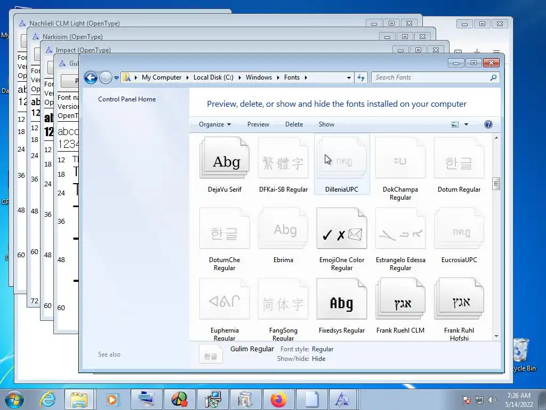The image size is (546, 410).
Task: Expand the arrow after My Computer in breadcrumb
Action: pos(187,77)
